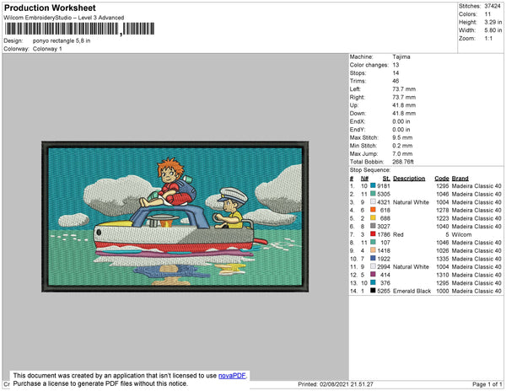Pick the Emerald Black swatch of stop 14

[373, 291]
